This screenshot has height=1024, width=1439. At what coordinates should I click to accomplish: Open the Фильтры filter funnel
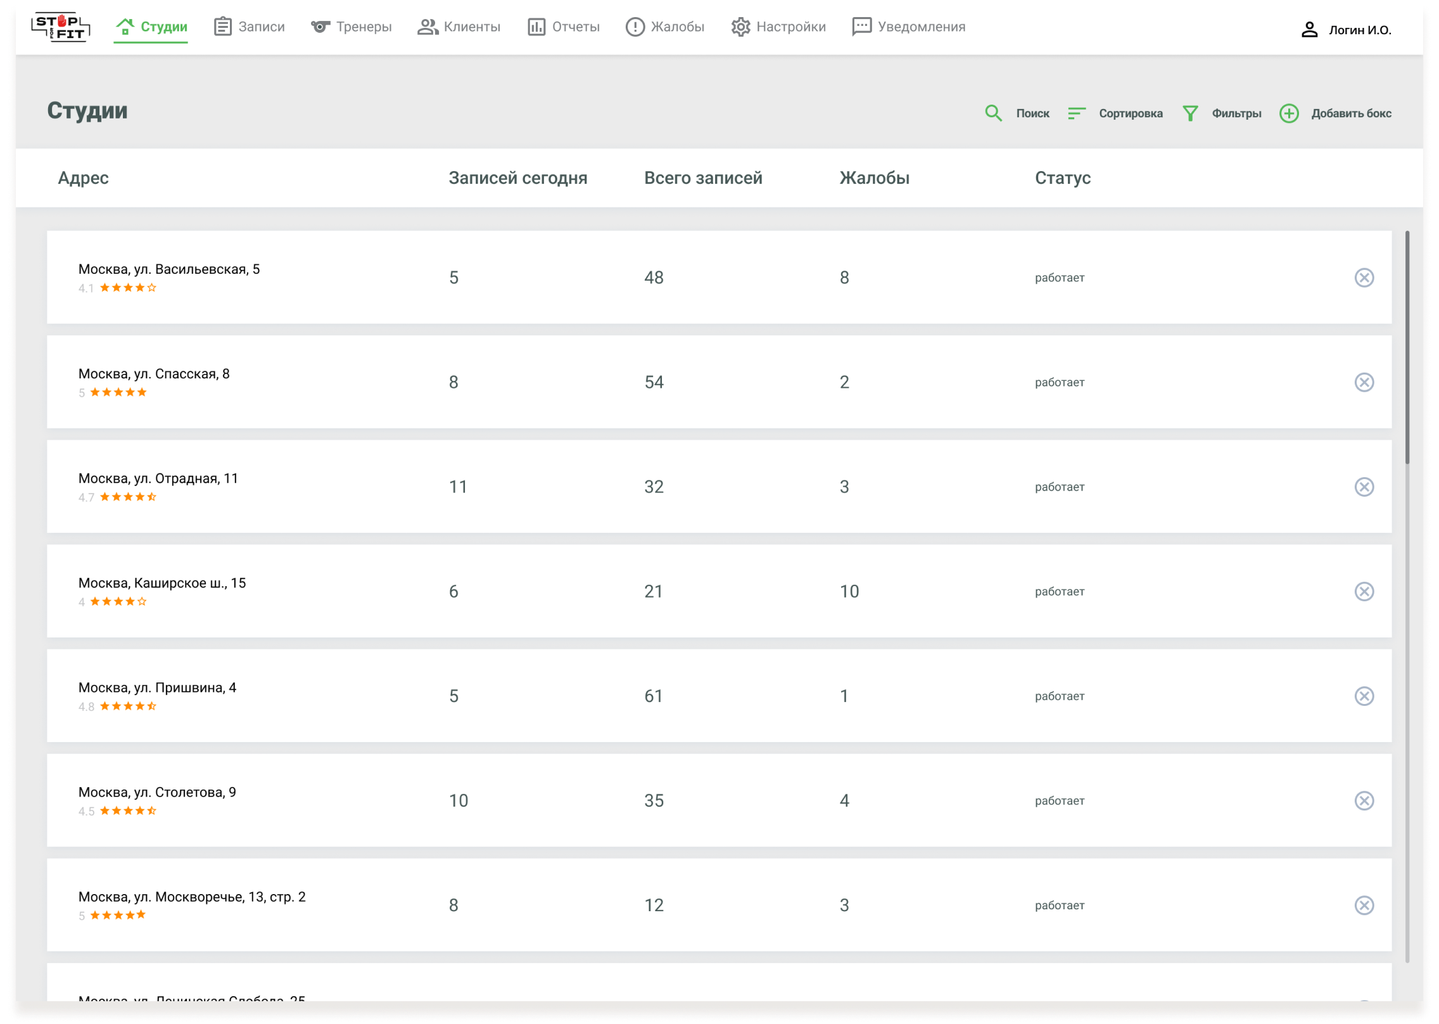[x=1190, y=113]
